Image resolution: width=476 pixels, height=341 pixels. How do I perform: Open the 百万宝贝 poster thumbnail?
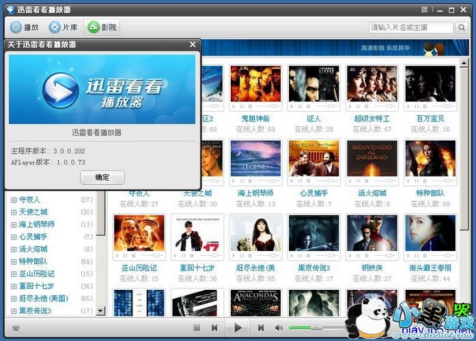430,84
